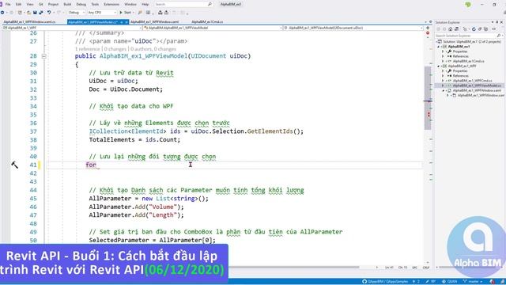
Task: Close the AlphaBIM_ex1_WPFViewModel.cs tab
Action: [126, 22]
